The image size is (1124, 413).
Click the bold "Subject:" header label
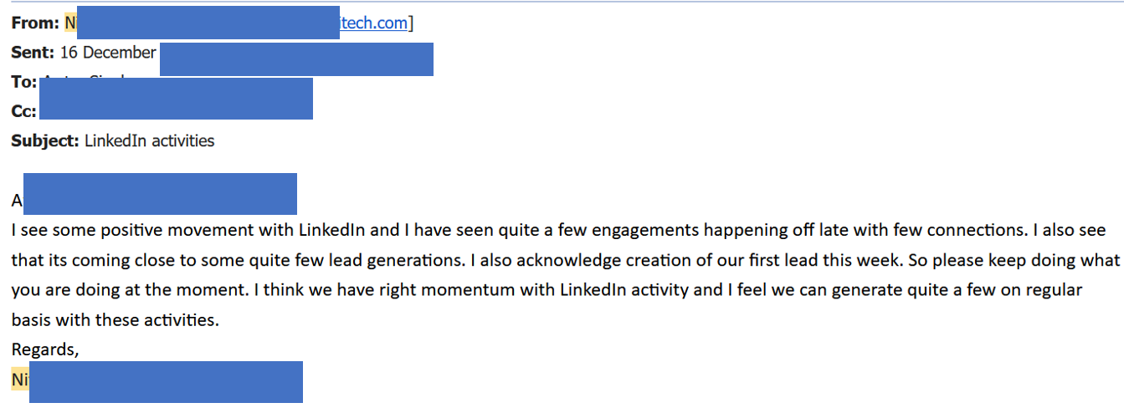tap(45, 140)
